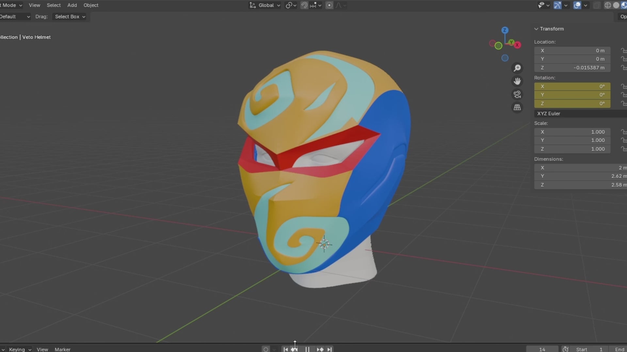Toggle proportional editing
627x352 pixels.
tap(329, 5)
